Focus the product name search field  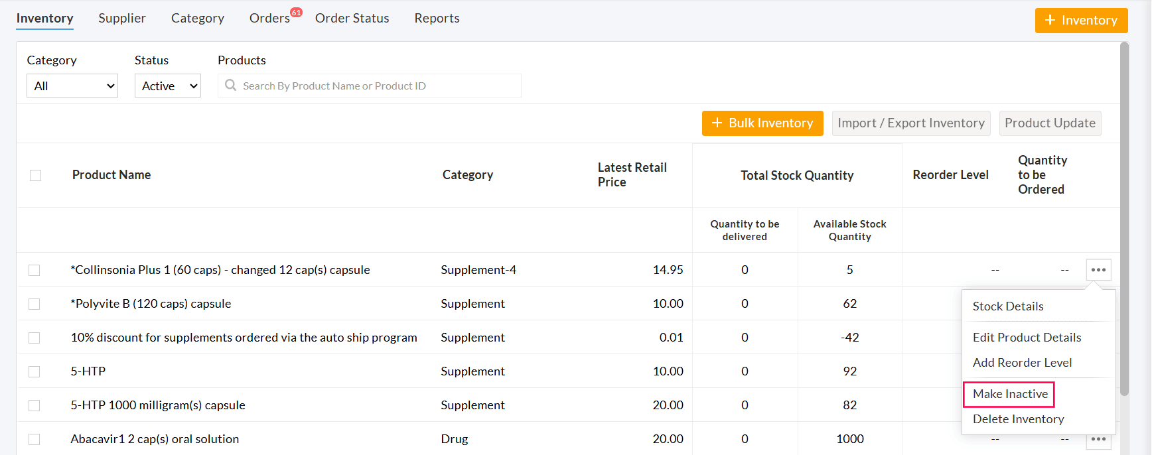click(378, 86)
